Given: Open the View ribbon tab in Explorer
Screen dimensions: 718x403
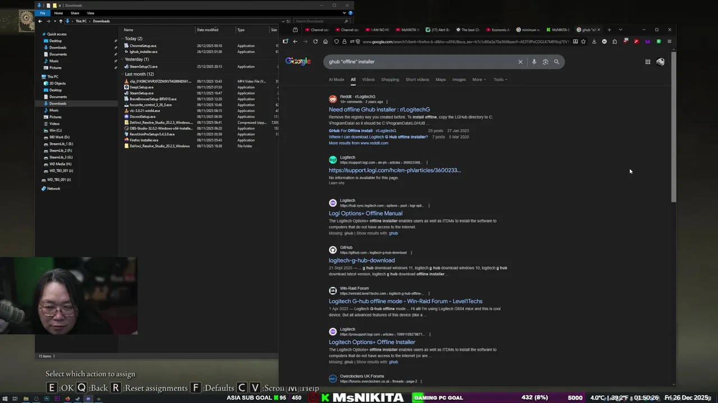Looking at the screenshot, I should coord(90,13).
